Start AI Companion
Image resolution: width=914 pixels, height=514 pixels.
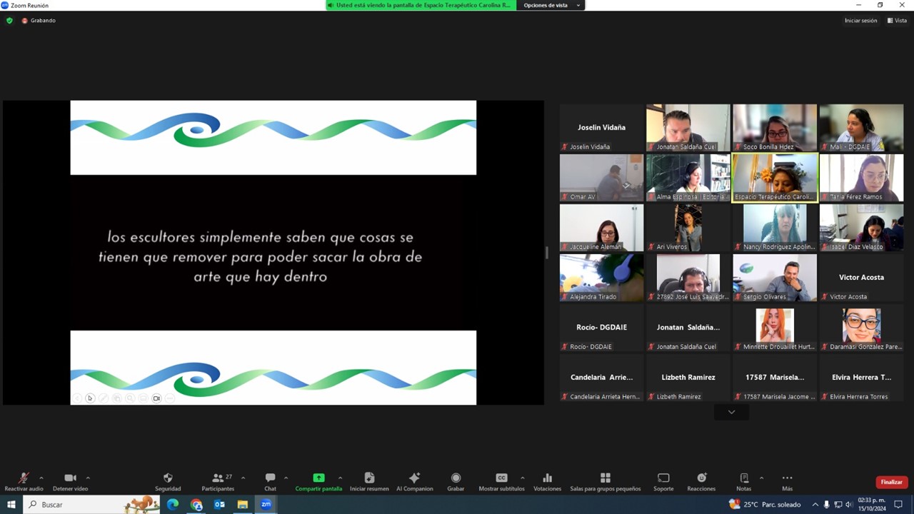pos(414,478)
